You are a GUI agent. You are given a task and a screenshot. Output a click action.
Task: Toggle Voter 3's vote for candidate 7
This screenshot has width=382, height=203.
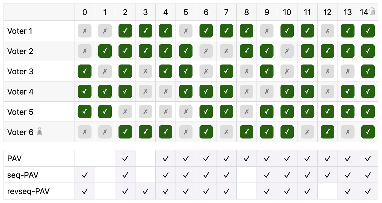point(226,71)
